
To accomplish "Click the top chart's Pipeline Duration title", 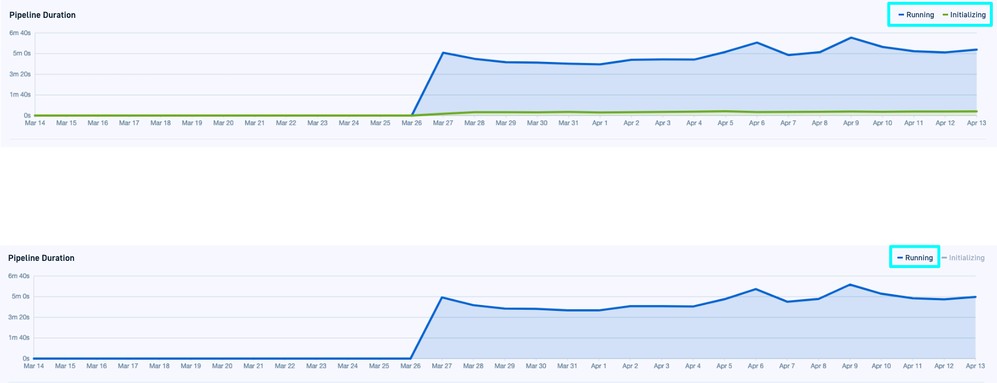I will click(x=42, y=15).
